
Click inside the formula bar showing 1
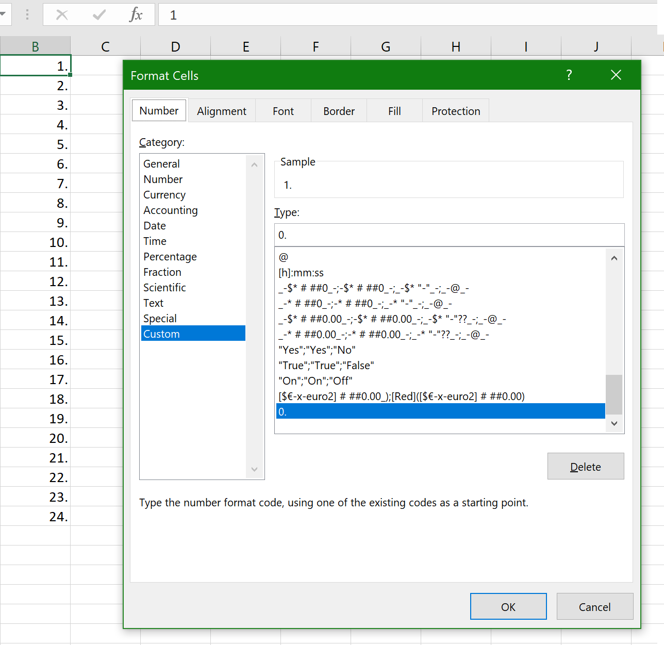(x=408, y=14)
